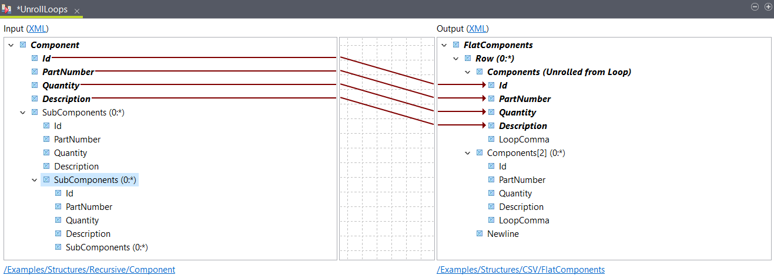Screen dimensions: 774x275
Task: Select the highlighted nested SubComponents (0:*) item
Action: (95, 179)
